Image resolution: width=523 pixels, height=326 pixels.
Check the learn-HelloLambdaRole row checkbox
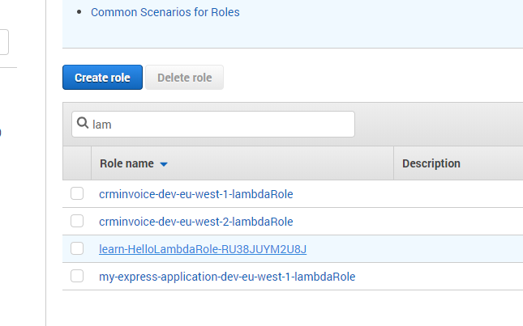pos(77,248)
